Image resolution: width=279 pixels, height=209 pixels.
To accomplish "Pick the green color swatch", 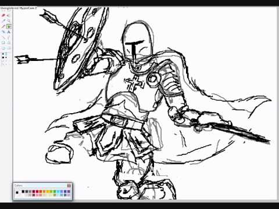I will pyautogui.click(x=55, y=192).
